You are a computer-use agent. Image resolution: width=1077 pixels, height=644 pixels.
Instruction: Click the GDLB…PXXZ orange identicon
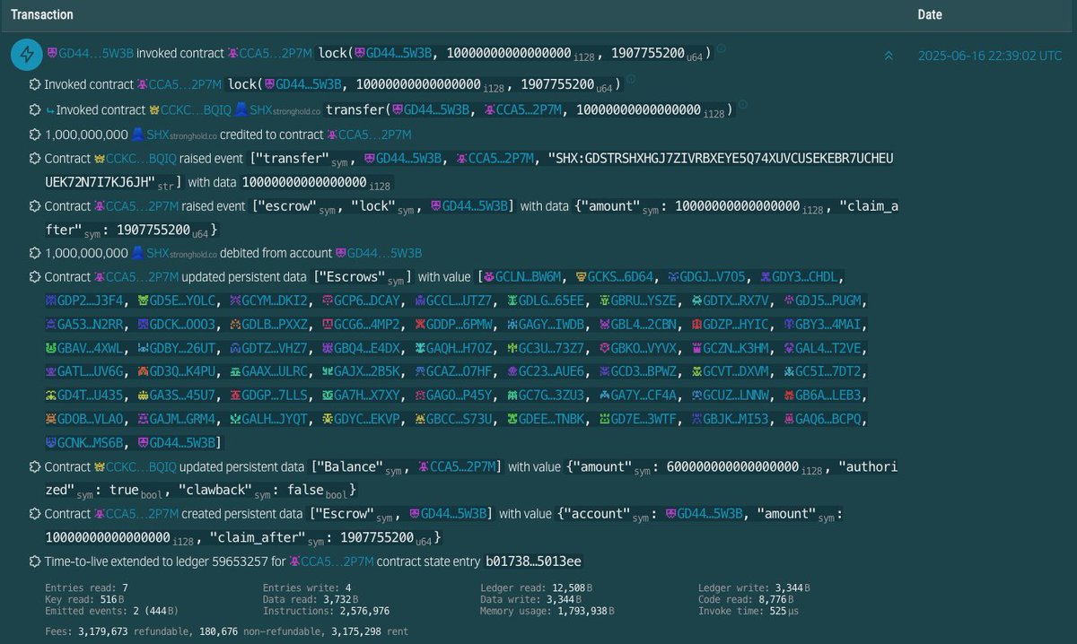pyautogui.click(x=235, y=324)
